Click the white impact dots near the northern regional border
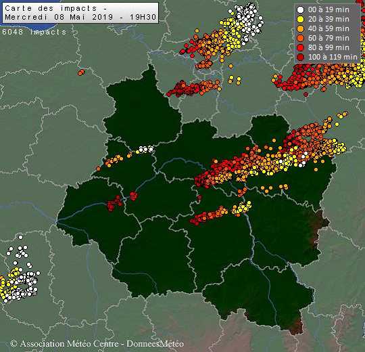Viewport: 365px width, 352px height. click(146, 149)
